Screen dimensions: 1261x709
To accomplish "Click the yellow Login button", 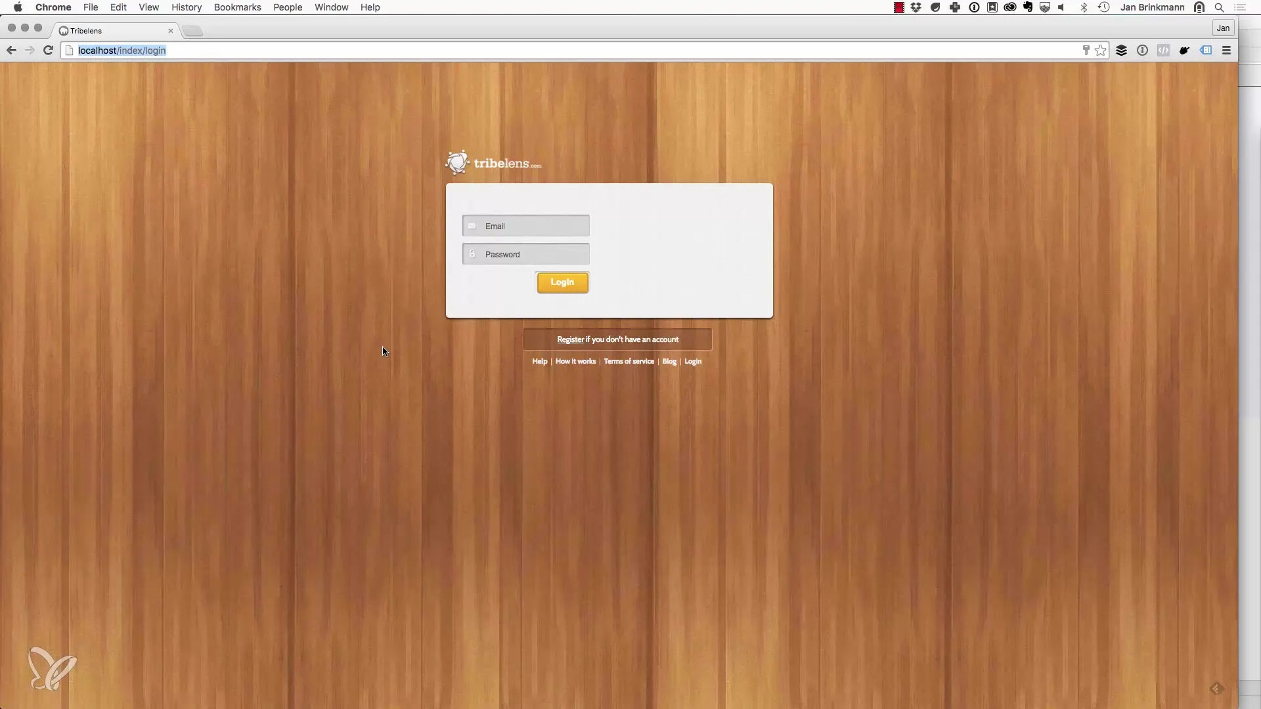I will coord(563,282).
